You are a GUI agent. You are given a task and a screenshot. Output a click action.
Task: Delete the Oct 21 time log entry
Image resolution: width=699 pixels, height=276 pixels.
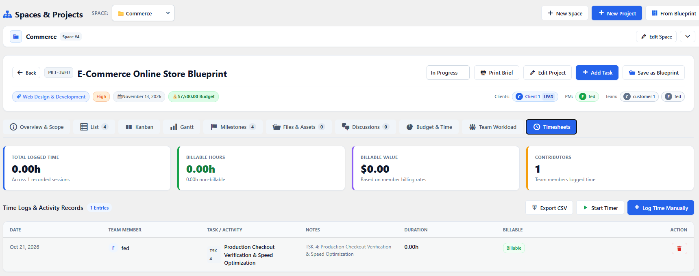click(x=679, y=248)
